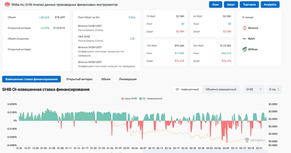Click Лонг/Шорт за 24ч label
This screenshot has width=291, height=153.
[89, 18]
